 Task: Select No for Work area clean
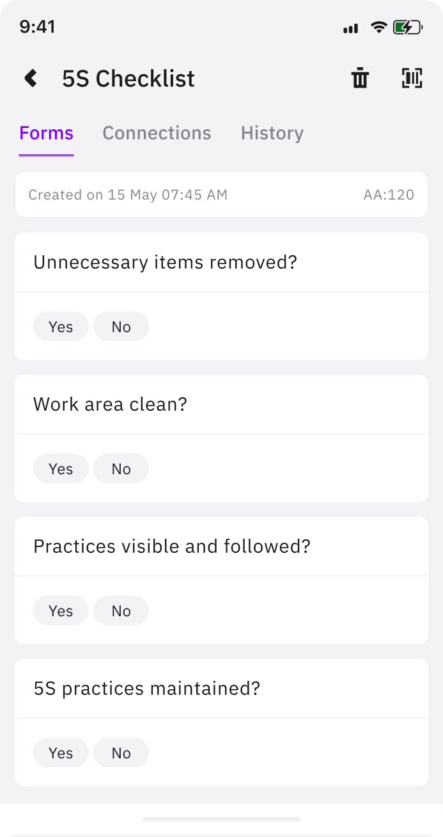click(121, 468)
